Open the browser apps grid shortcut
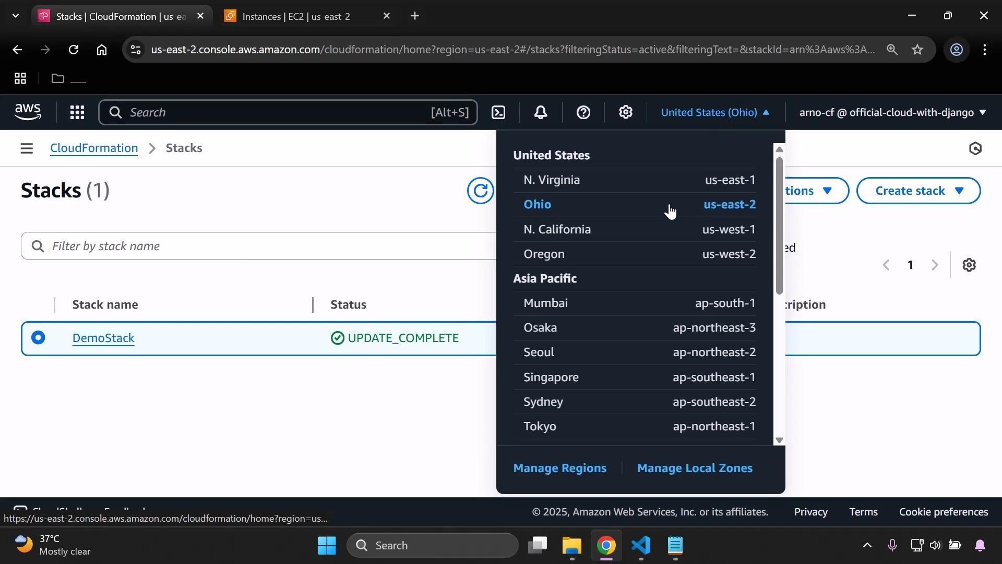Viewport: 1002px width, 564px height. [x=20, y=79]
